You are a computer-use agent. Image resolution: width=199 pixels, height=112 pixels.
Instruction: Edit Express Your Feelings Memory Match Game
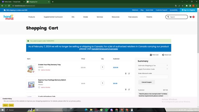click(129, 89)
